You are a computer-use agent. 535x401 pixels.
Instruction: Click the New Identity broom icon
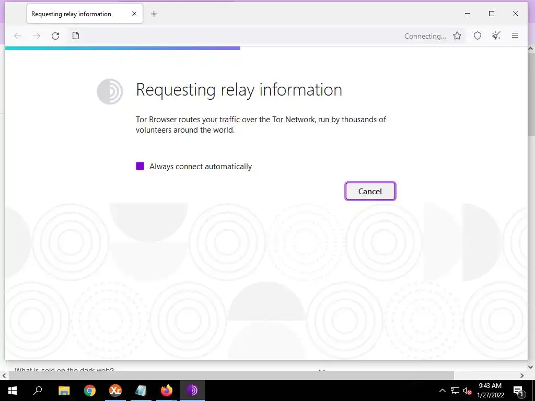[496, 36]
